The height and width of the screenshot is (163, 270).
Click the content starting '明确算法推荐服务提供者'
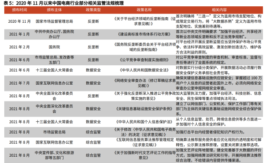(x=219, y=142)
